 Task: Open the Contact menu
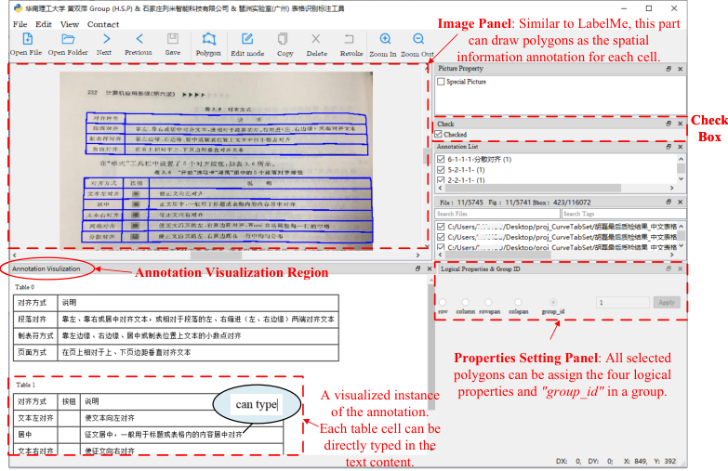click(x=103, y=24)
